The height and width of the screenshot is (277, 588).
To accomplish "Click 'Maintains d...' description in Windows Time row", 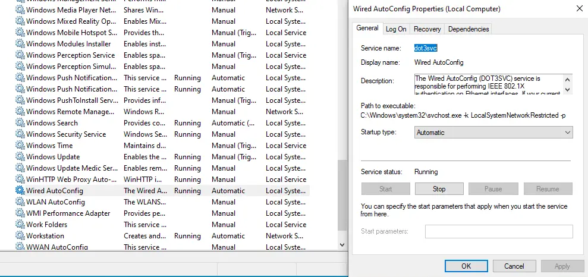I will coord(145,146).
